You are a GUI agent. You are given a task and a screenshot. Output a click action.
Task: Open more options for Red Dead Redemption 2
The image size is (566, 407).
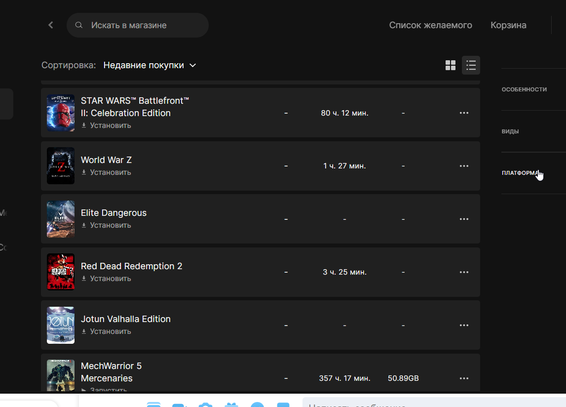click(464, 272)
